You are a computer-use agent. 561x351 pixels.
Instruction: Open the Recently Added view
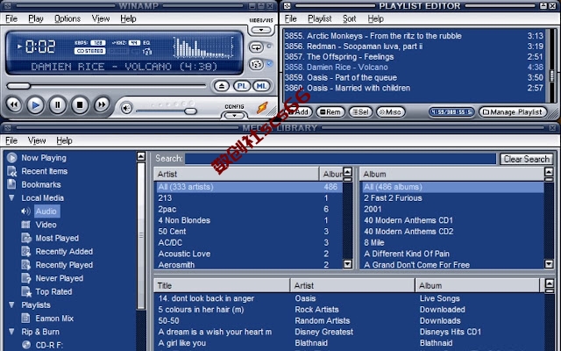pyautogui.click(x=64, y=252)
